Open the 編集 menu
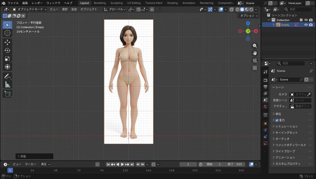This screenshot has width=316, height=179. click(x=25, y=3)
